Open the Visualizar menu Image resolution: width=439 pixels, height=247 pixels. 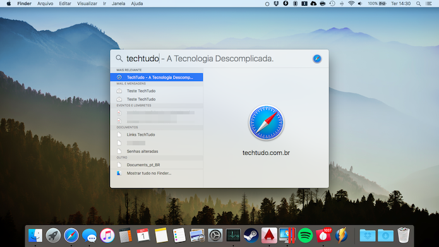click(87, 4)
